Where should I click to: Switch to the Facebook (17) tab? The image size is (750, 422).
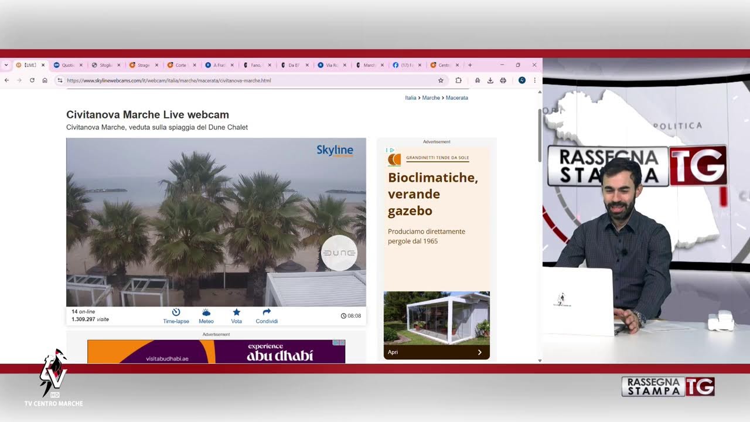pyautogui.click(x=407, y=65)
